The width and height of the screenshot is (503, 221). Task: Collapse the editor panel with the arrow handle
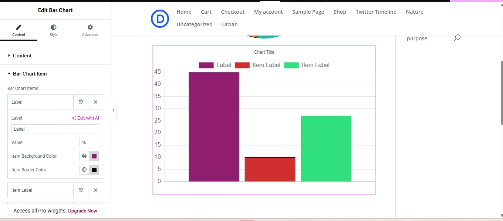pyautogui.click(x=113, y=110)
